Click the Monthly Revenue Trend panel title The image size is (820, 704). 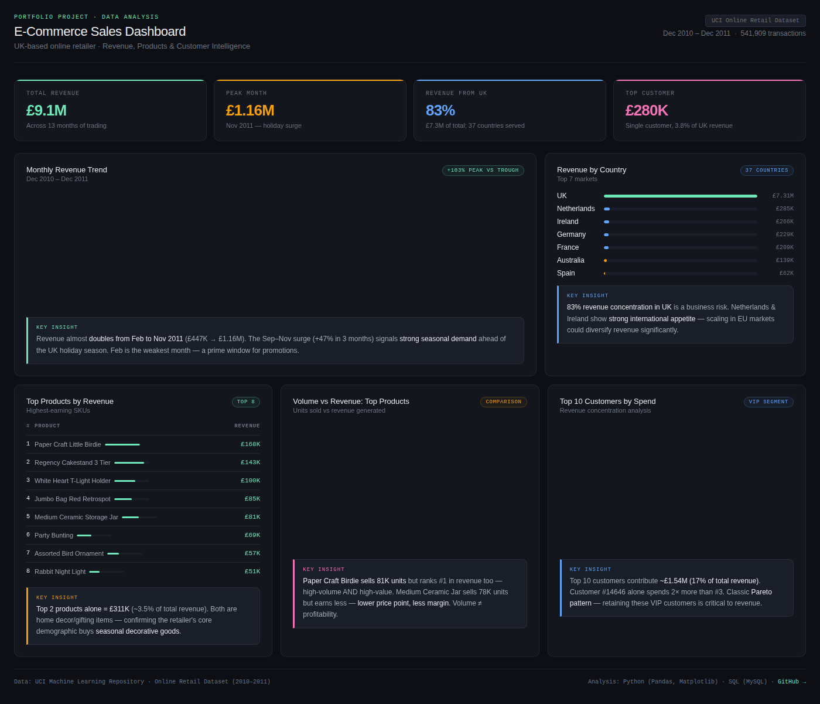pyautogui.click(x=67, y=170)
